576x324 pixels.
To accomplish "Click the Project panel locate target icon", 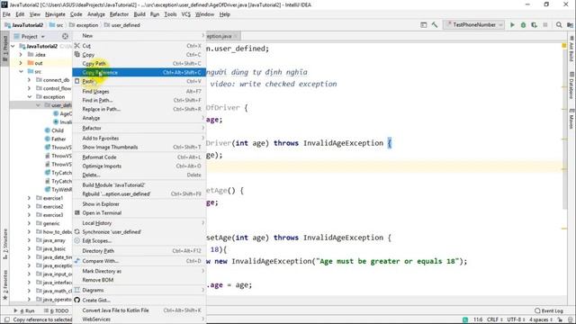I will pyautogui.click(x=65, y=36).
